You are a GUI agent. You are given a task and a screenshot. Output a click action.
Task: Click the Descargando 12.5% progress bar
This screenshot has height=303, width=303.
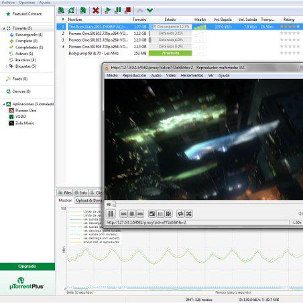click(x=170, y=27)
